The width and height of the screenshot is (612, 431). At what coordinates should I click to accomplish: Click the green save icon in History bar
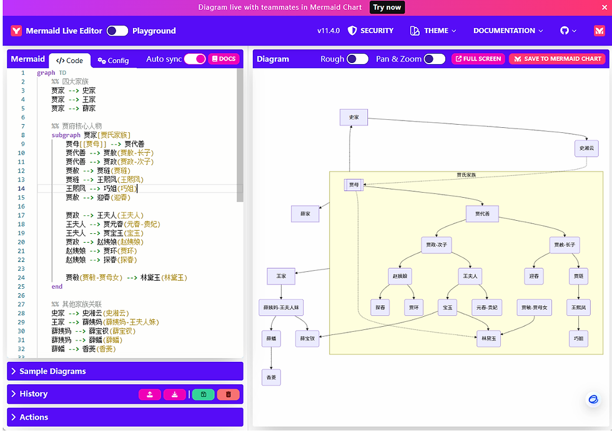point(204,394)
